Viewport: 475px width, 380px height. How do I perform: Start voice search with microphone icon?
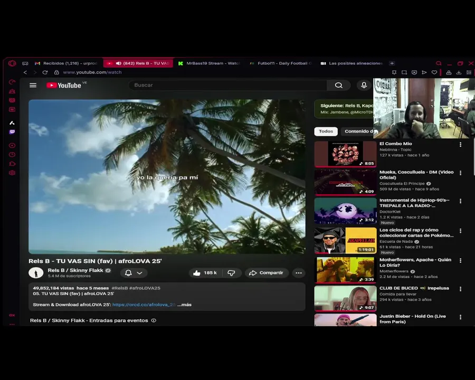[364, 85]
